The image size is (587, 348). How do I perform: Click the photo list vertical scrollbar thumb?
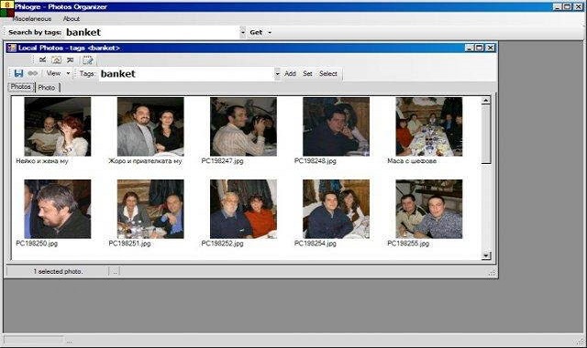[485, 134]
